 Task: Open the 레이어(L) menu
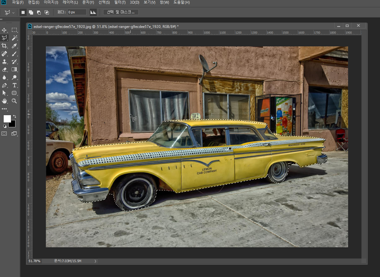tap(70, 2)
